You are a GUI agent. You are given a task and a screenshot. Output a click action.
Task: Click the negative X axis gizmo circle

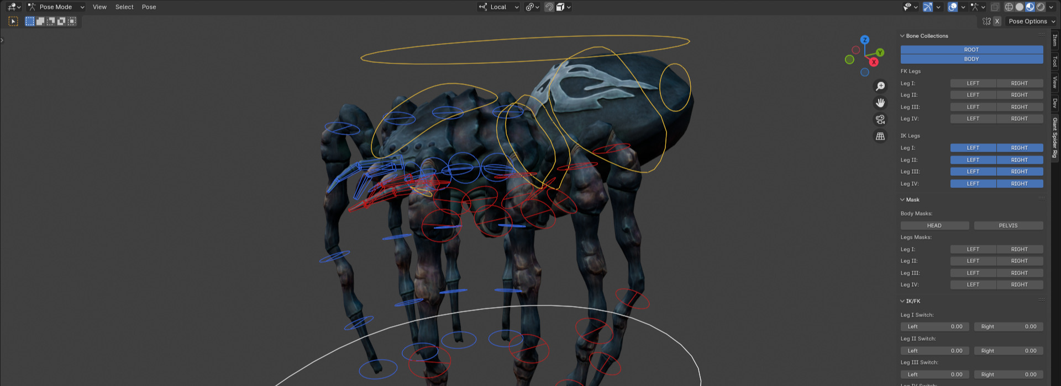(x=856, y=50)
